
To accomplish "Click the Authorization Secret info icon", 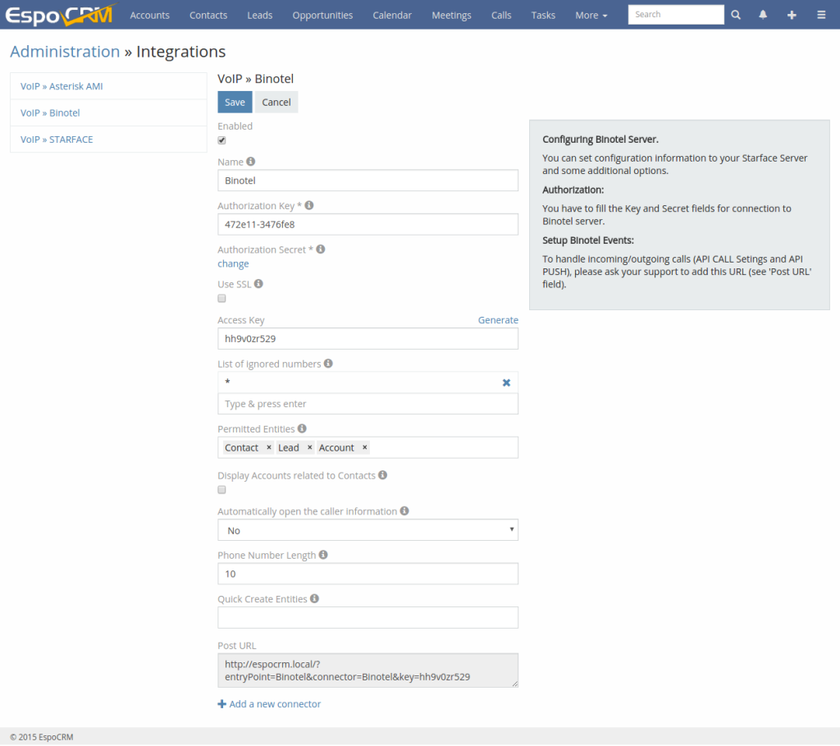I will [321, 249].
